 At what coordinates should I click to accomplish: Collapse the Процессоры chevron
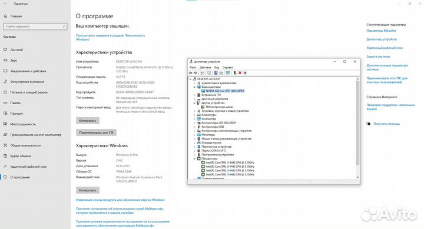194,159
